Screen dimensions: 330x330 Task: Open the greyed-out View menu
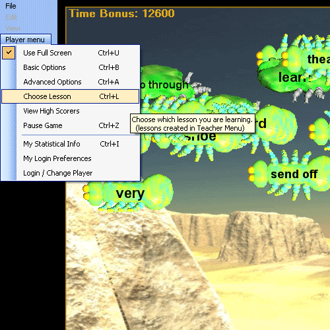click(x=13, y=28)
